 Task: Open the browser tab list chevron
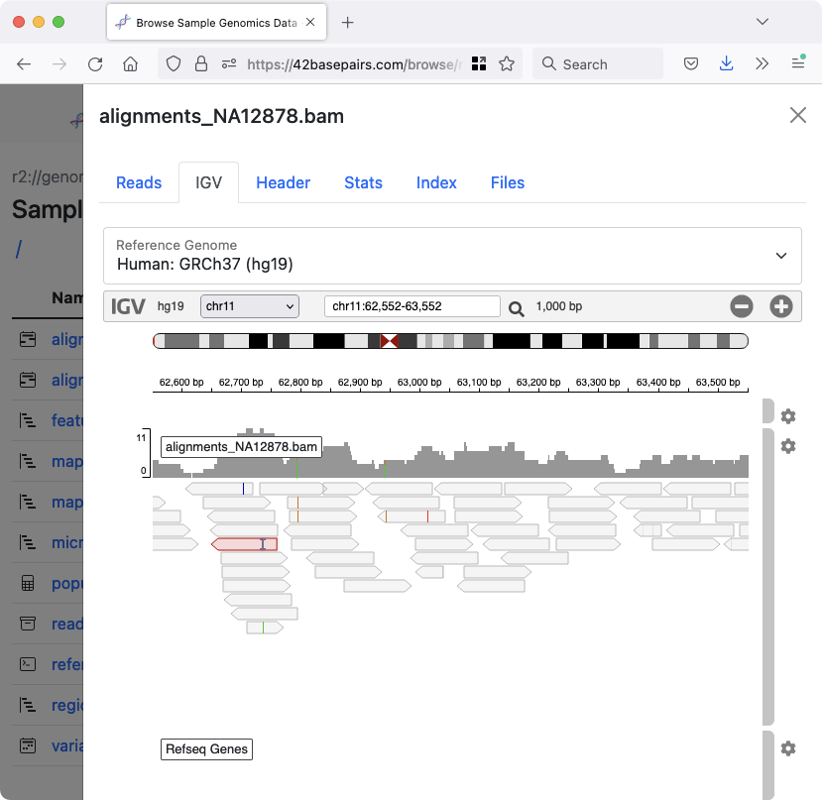[763, 21]
